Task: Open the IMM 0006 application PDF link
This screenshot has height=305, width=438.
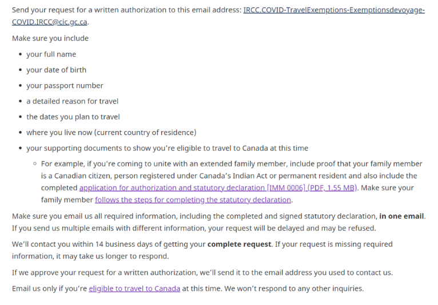Action: 218,188
